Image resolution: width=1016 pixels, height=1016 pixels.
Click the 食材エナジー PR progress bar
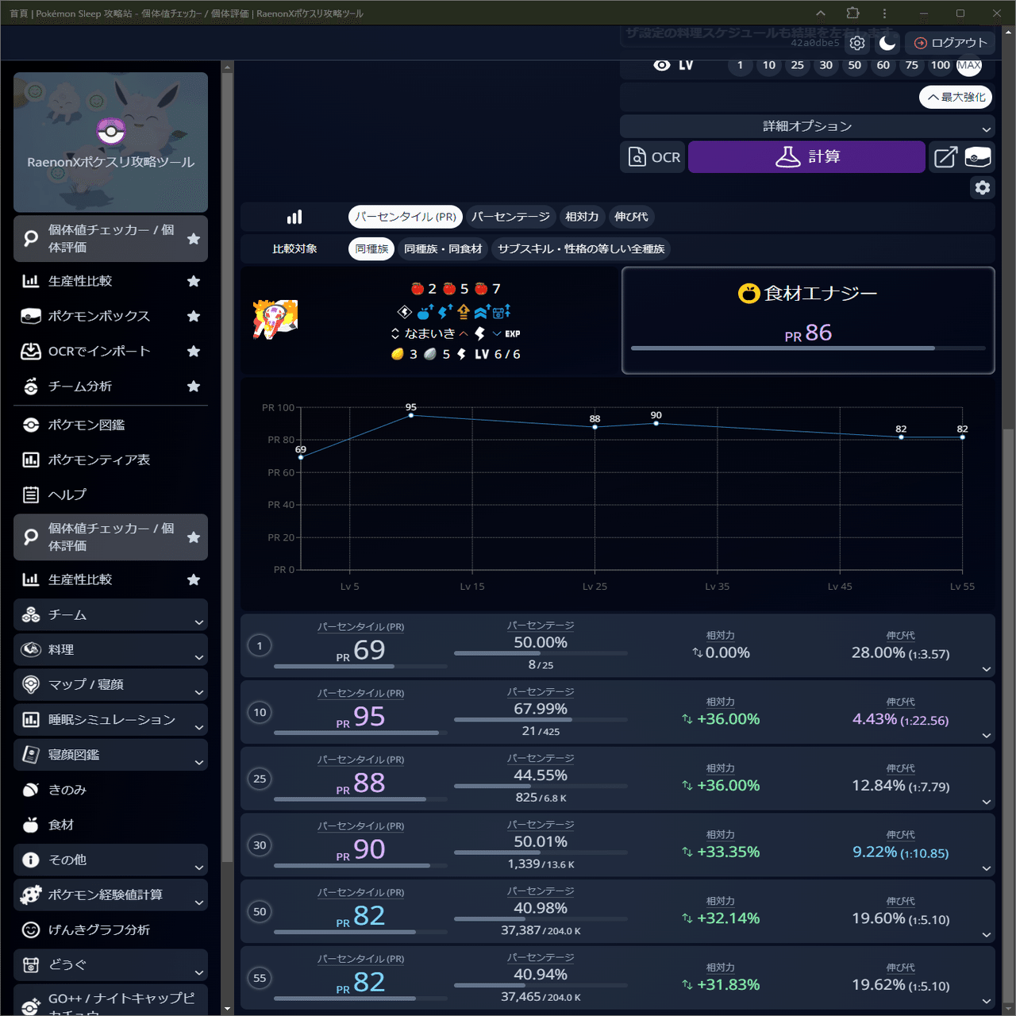click(x=808, y=348)
